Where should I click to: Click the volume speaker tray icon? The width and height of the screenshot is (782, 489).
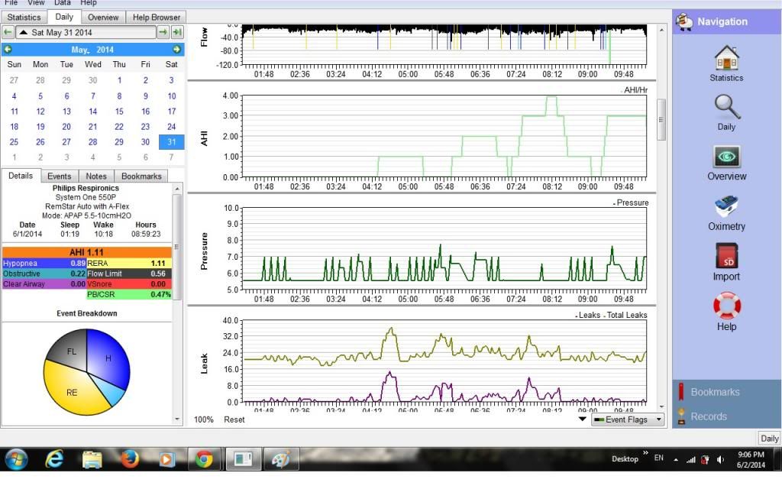[720, 460]
